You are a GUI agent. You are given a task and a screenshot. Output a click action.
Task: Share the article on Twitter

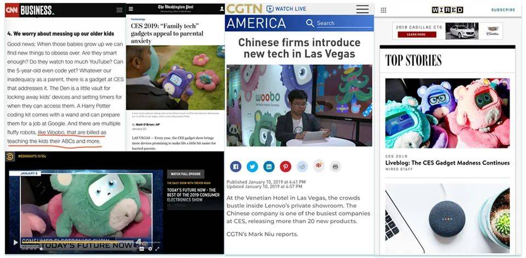pyautogui.click(x=252, y=167)
